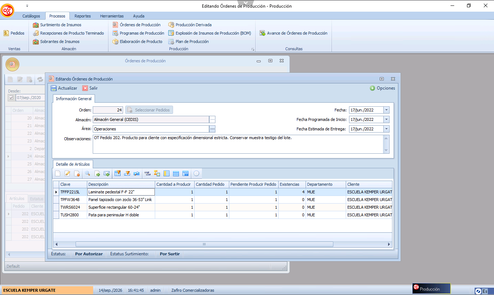The image size is (494, 295).
Task: Click the table filter funnel icon
Action: (x=118, y=174)
